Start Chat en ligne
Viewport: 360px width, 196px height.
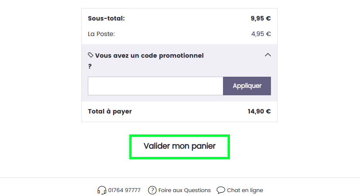point(245,190)
